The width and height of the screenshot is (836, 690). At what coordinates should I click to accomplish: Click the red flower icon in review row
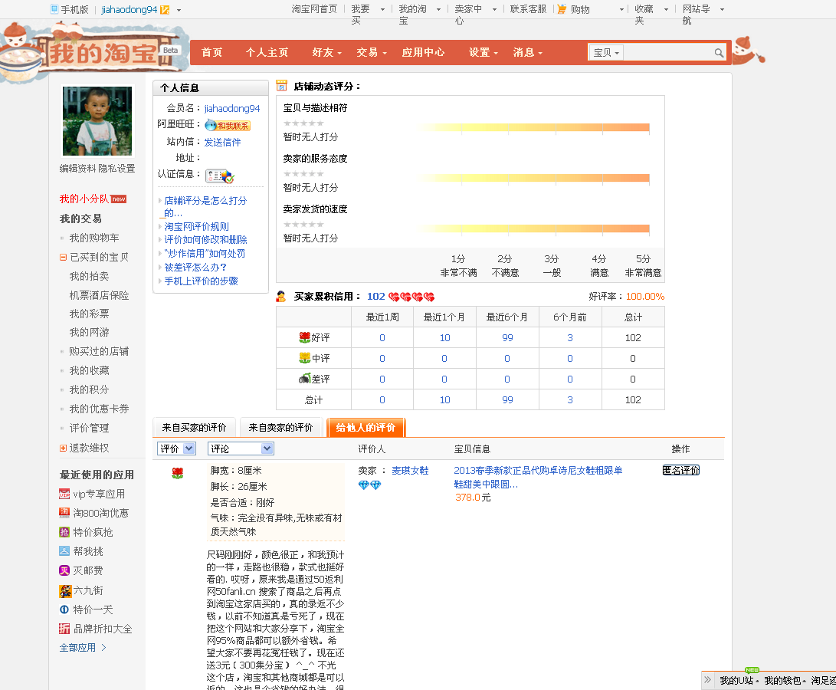pos(178,473)
